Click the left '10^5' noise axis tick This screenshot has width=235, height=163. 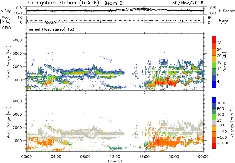pyautogui.click(x=18, y=8)
